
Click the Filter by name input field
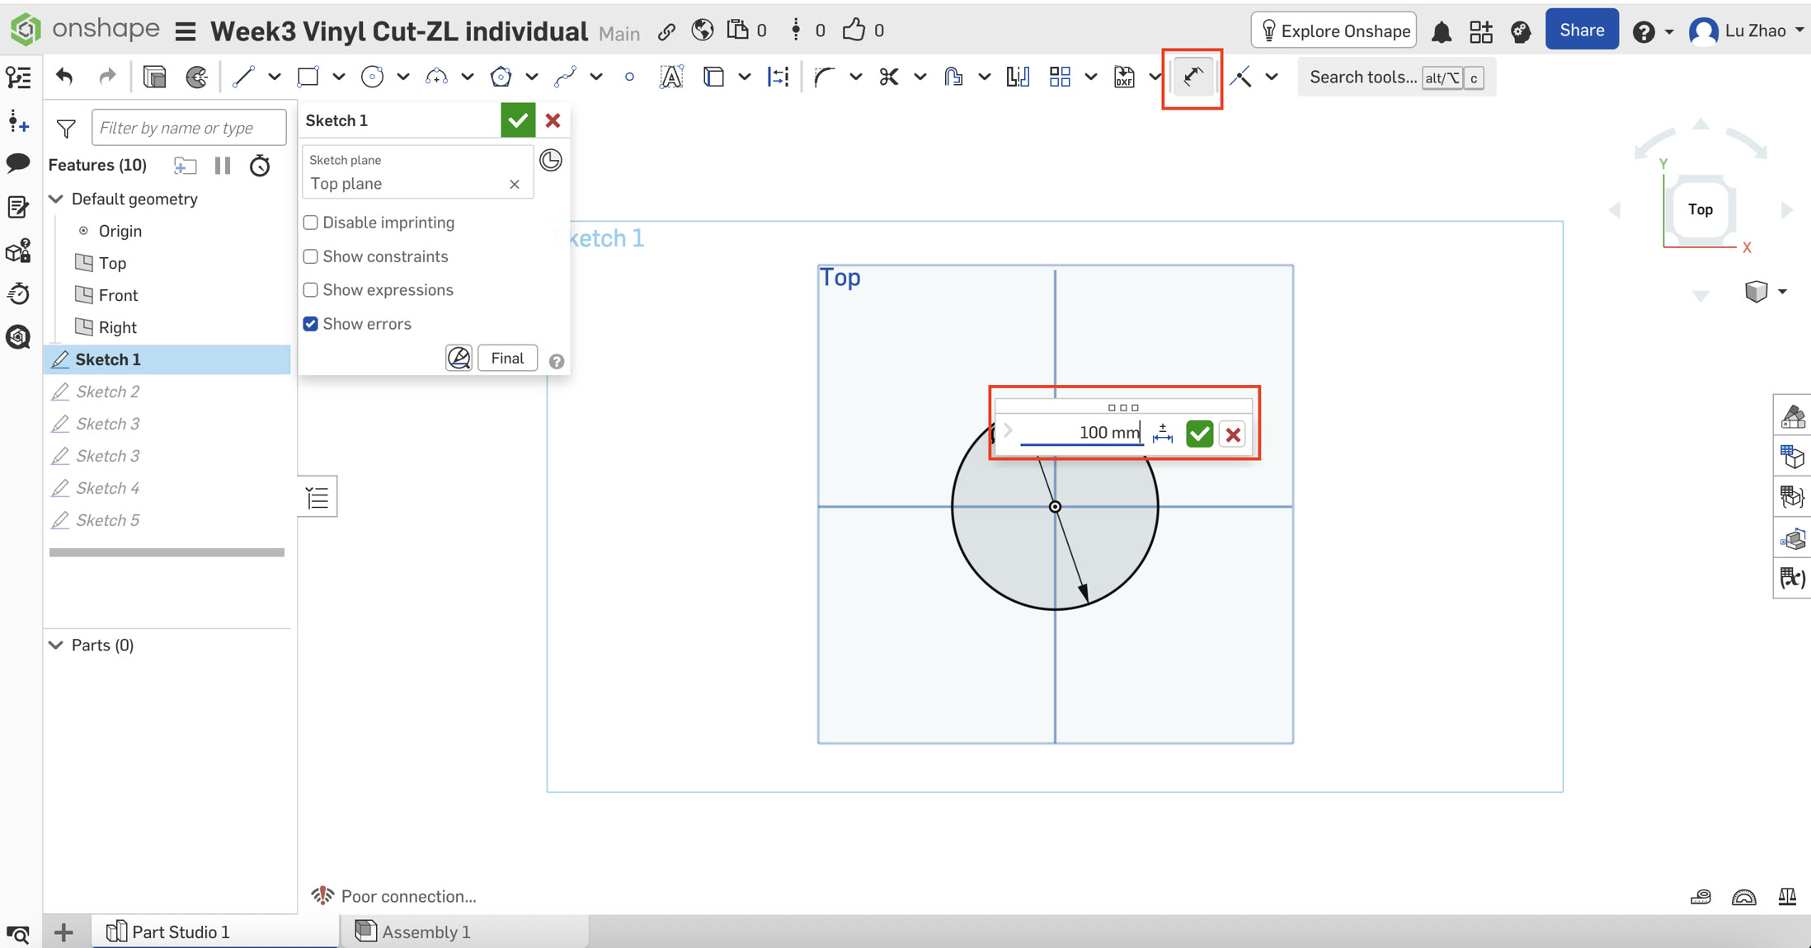pos(189,128)
